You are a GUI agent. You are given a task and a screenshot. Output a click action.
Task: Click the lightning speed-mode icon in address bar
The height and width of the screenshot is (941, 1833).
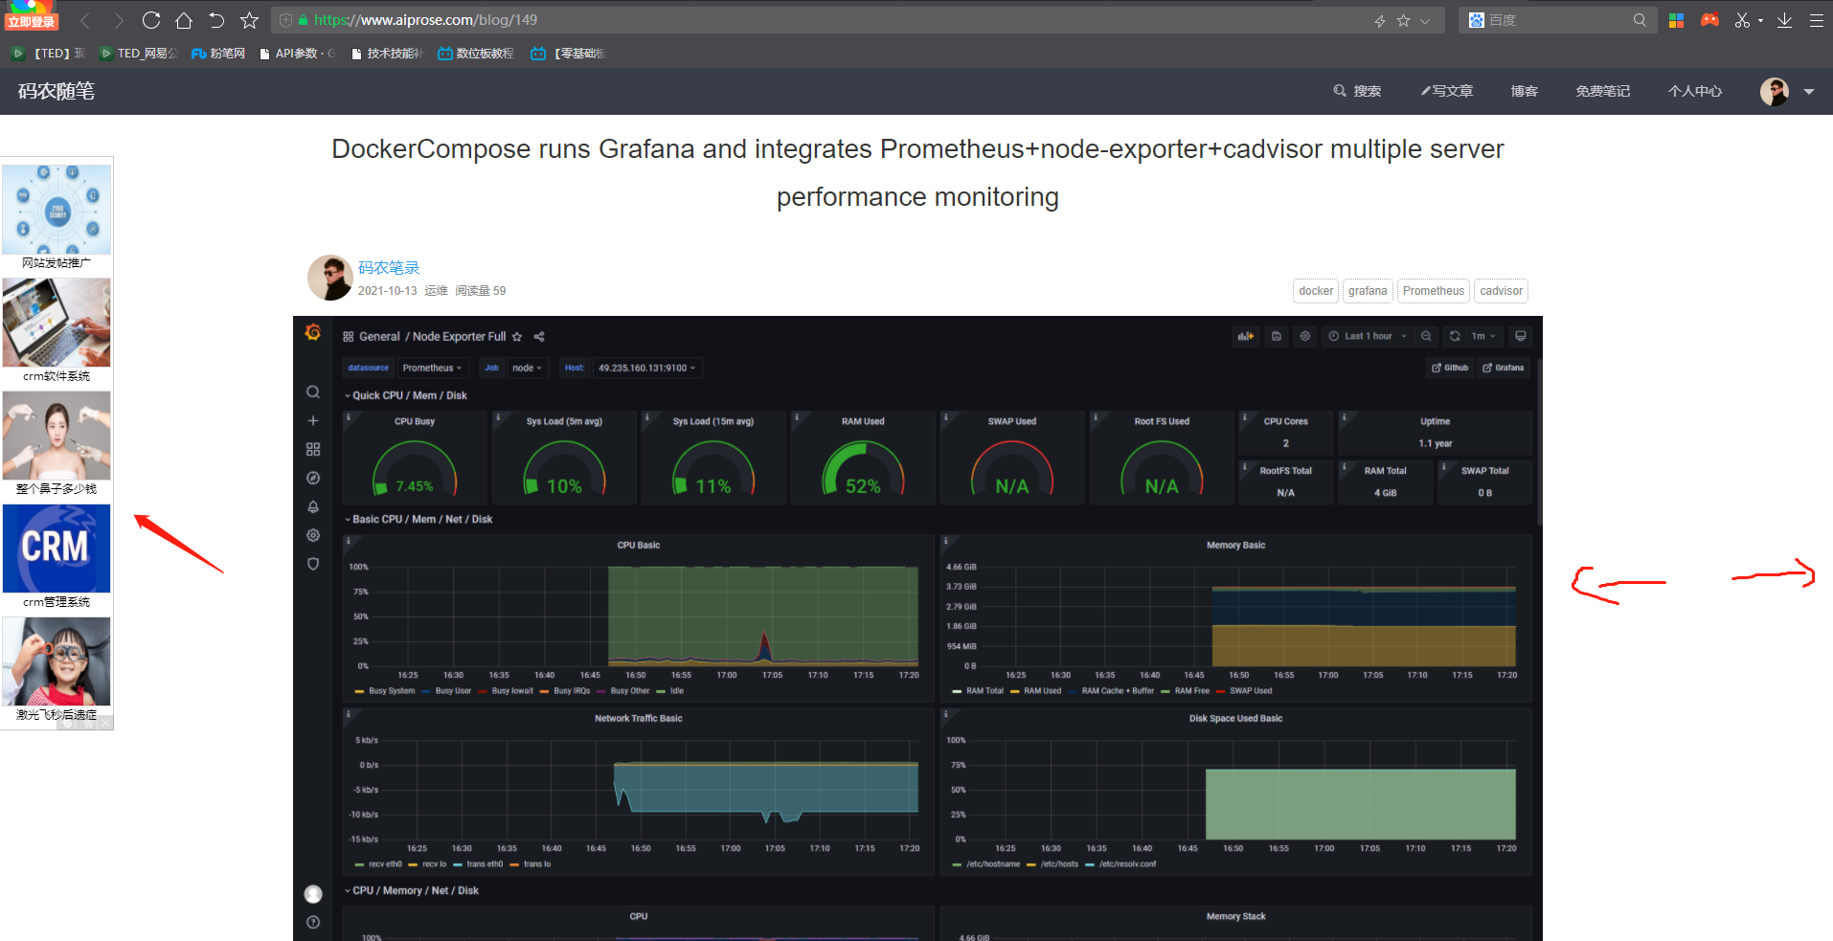click(1380, 20)
